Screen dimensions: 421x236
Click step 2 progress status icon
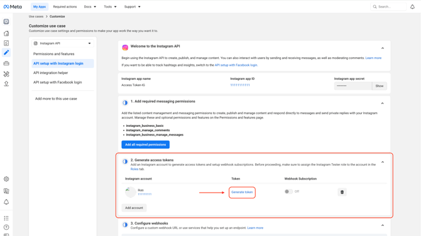125,161
